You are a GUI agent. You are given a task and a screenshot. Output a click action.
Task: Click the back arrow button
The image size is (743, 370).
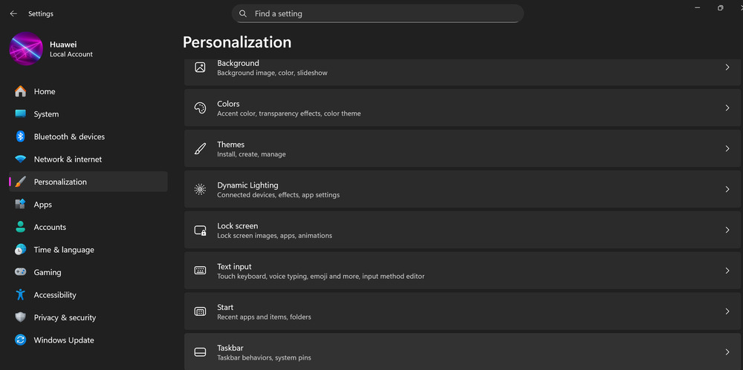[x=13, y=14]
